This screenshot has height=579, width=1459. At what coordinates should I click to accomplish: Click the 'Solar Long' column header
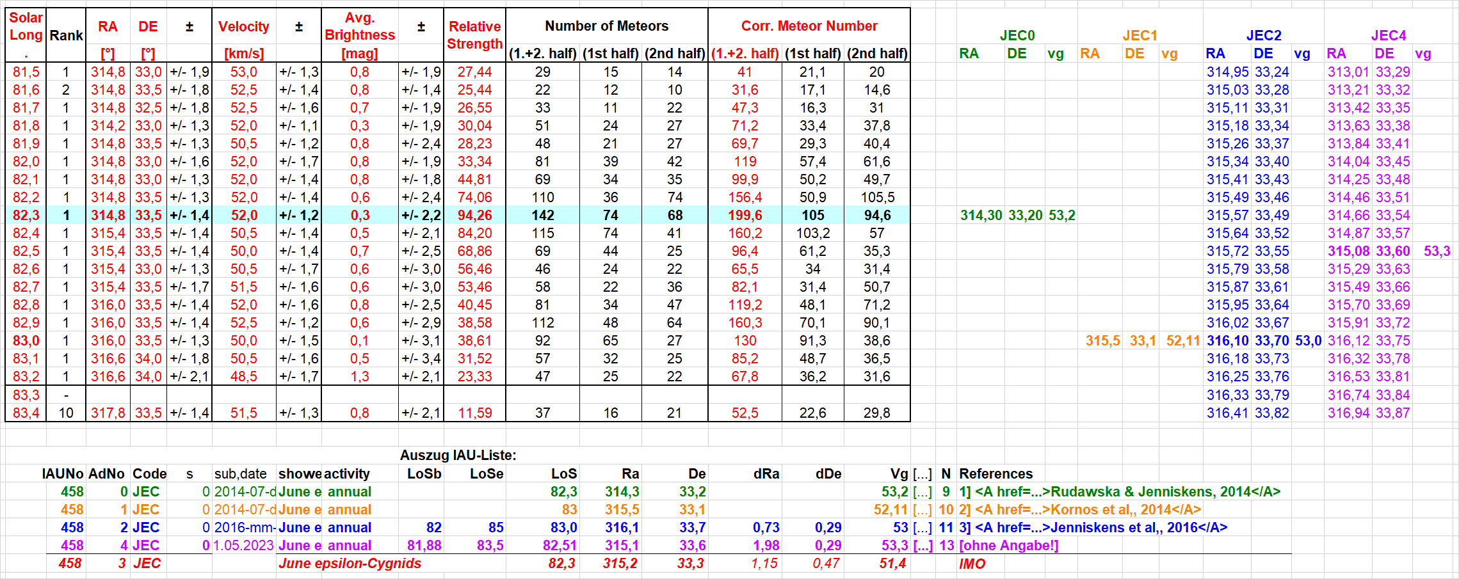[x=26, y=27]
